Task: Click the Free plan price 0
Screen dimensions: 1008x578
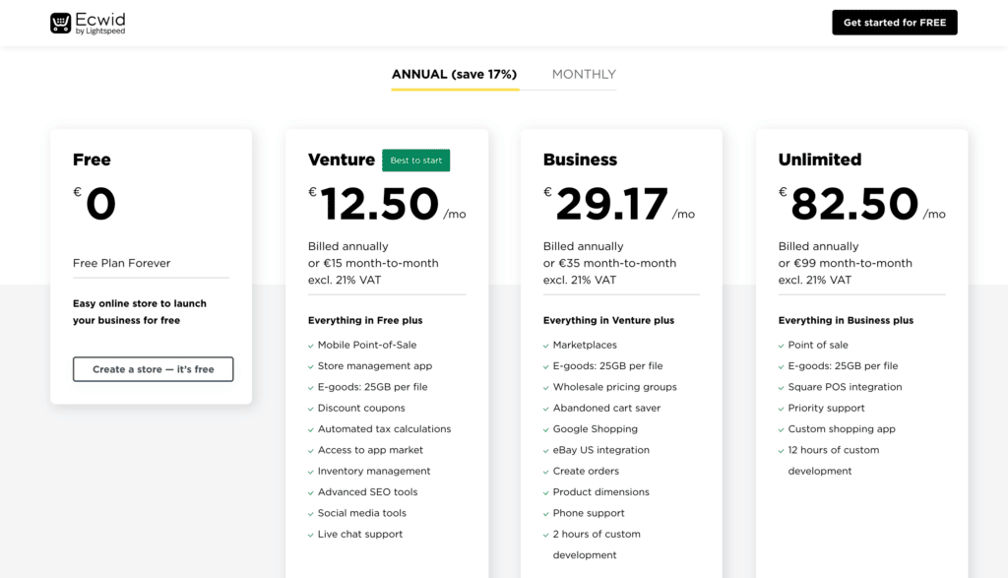Action: click(x=101, y=204)
